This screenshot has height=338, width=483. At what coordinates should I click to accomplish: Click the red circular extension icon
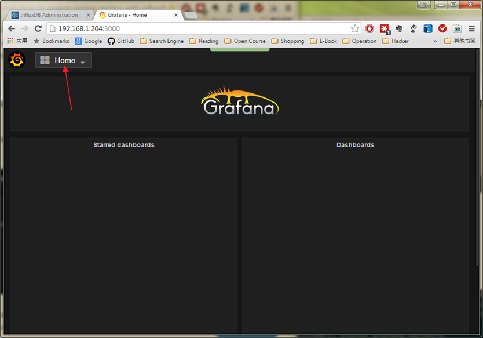pos(369,28)
